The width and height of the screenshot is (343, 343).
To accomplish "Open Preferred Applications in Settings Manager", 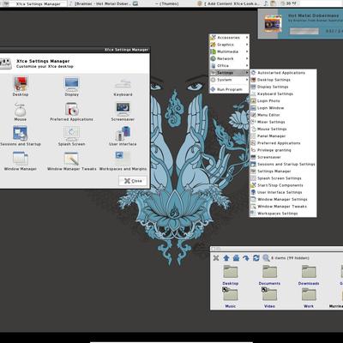I will (71, 111).
